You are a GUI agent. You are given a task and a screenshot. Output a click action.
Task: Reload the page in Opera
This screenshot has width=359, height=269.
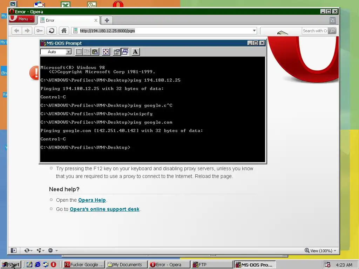52,31
